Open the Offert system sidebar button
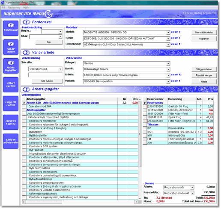Image resolution: width=221 pixels, height=209 pixels. (x=11, y=85)
